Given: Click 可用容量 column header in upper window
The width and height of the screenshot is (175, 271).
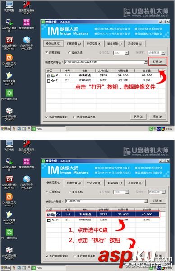Looking at the screenshot, I should [x=123, y=70].
